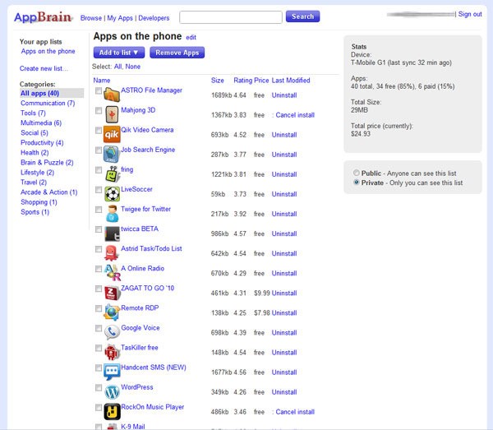
Task: Click the Remote RDP app icon
Action: coord(112,312)
